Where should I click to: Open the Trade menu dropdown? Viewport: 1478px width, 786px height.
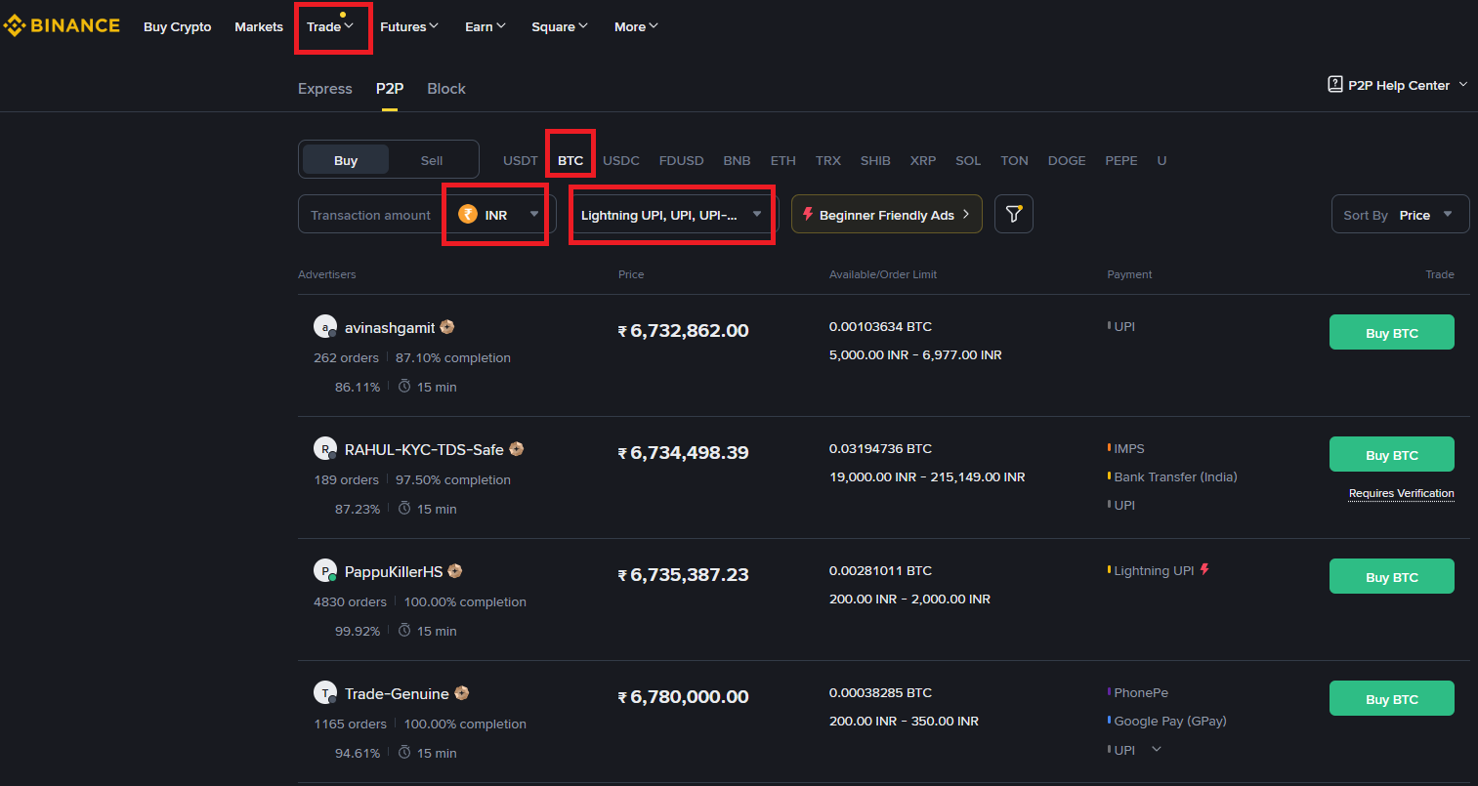pyautogui.click(x=330, y=26)
